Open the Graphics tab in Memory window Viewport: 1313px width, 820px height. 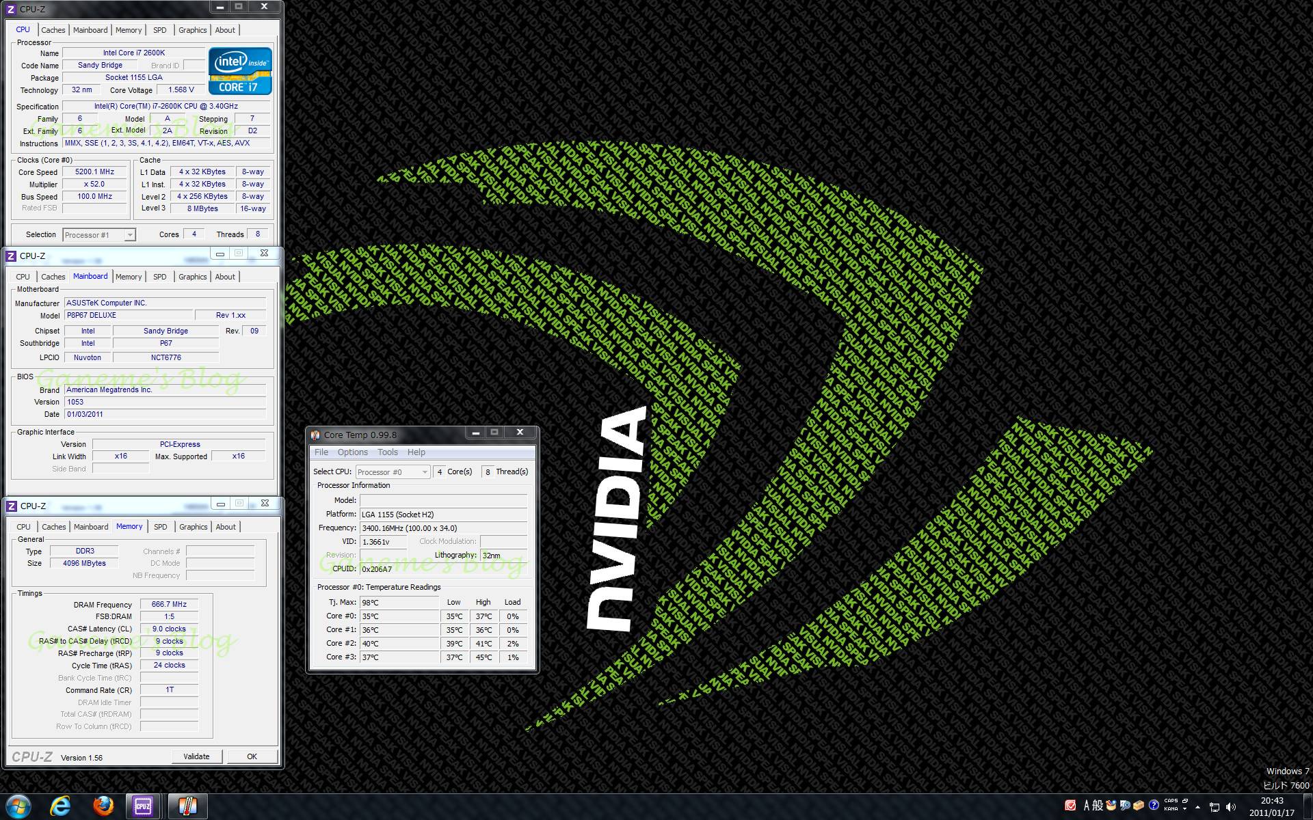(193, 527)
